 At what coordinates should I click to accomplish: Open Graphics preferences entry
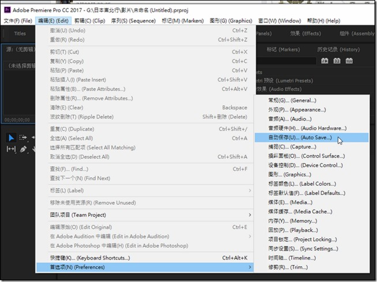click(x=312, y=175)
